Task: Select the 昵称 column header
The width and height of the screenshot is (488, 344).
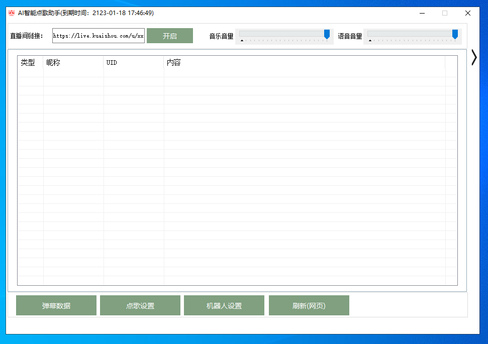Action: pos(73,63)
